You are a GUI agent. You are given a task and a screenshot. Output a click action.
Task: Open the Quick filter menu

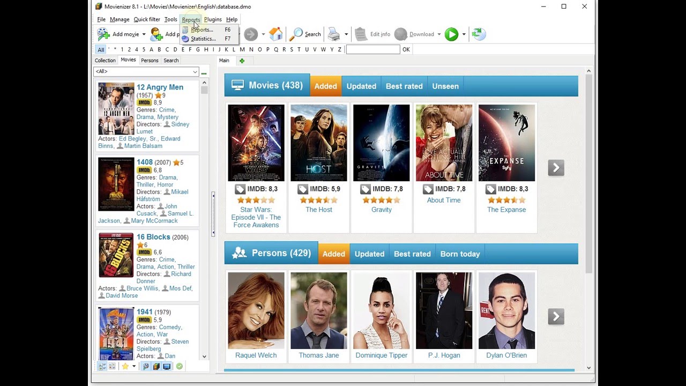point(147,19)
